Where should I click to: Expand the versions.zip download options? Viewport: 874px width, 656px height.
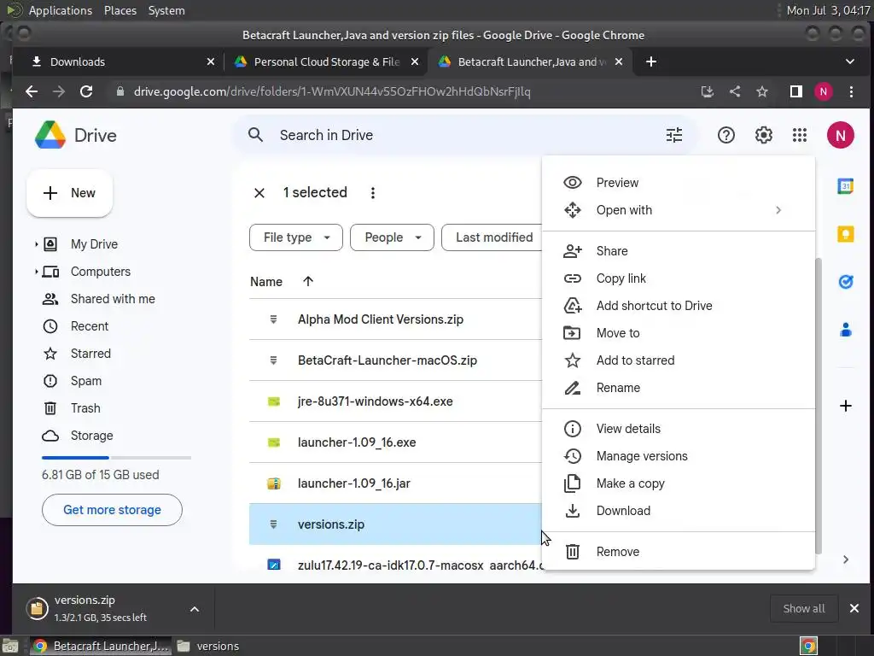[195, 609]
